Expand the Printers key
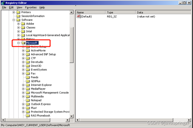The width and height of the screenshot is (193, 128). (14, 12)
